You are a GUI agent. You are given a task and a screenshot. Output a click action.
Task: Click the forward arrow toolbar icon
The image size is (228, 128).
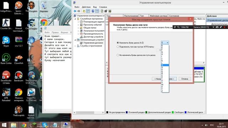click(79, 11)
